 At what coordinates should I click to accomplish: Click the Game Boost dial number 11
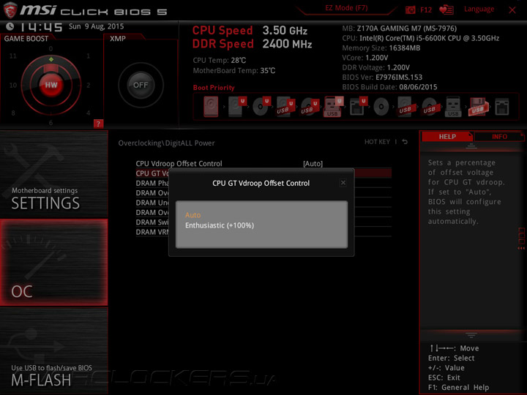tap(12, 56)
